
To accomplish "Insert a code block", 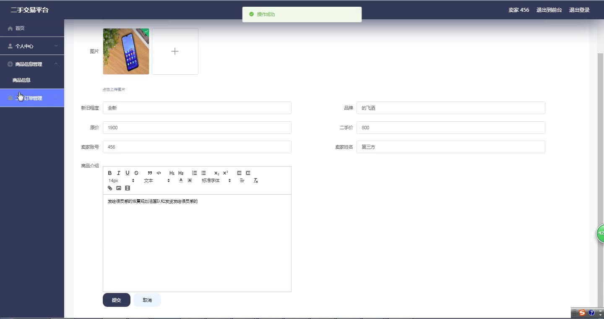I will pos(159,173).
